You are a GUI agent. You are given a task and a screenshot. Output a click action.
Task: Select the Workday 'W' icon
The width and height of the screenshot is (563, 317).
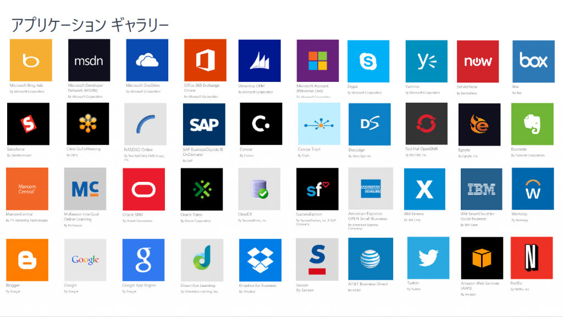[533, 188]
